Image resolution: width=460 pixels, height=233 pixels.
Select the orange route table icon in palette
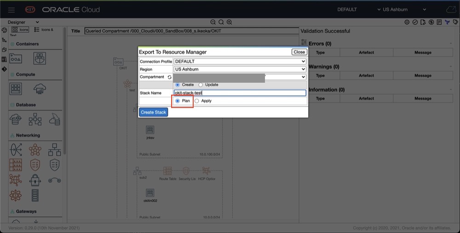[x=16, y=165]
